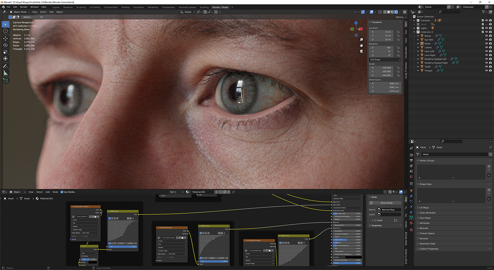Open the XYZ Euler rotation order dropdown

[385, 60]
